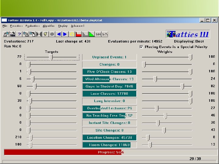219x164 pixels.
Task: Click the Long Intensive: 0 button
Action: coord(109,101)
